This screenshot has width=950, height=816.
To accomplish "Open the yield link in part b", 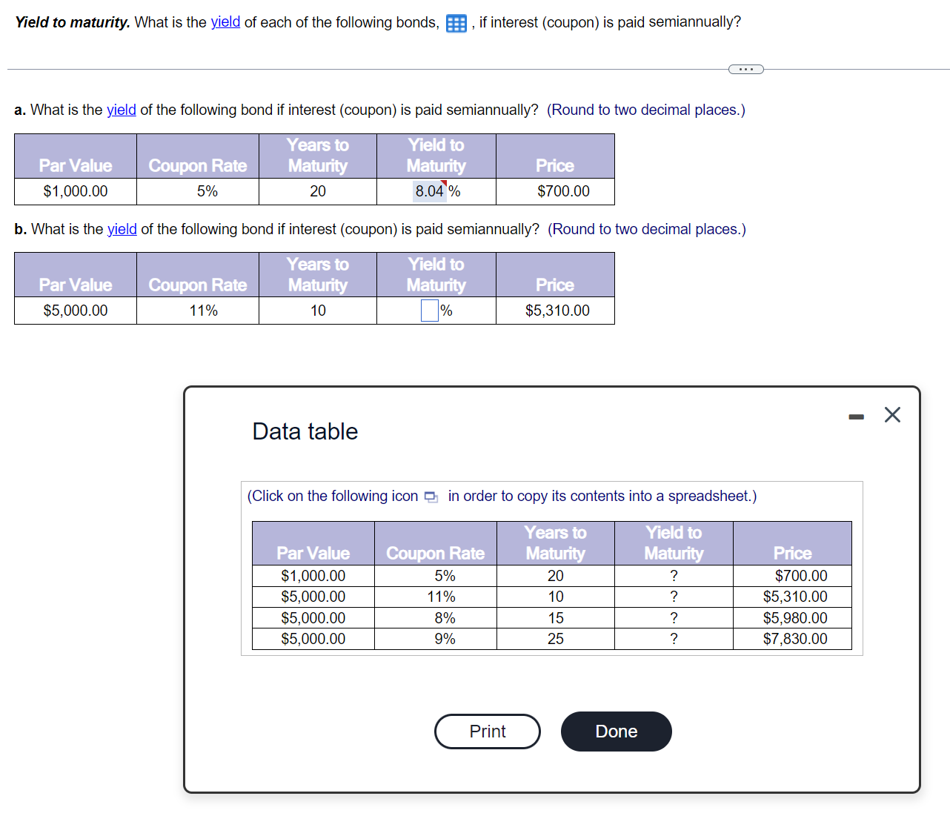I will click(122, 229).
